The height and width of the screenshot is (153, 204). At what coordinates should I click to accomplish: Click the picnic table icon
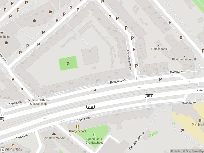point(173,123)
